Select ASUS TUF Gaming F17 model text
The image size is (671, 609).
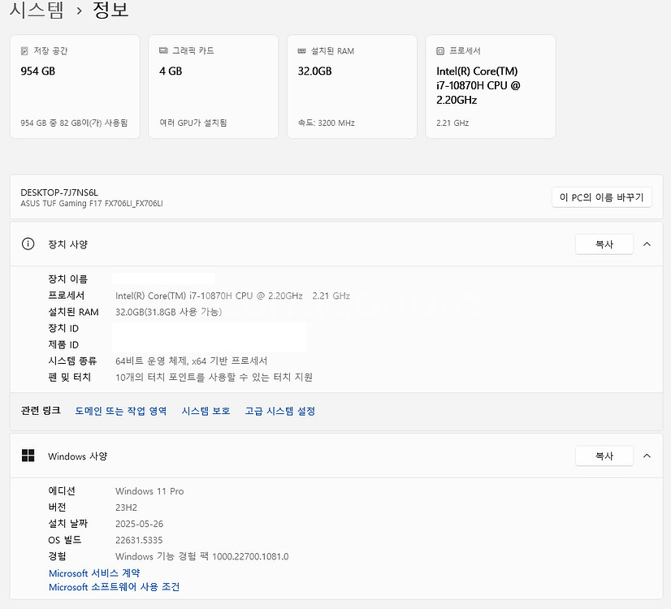click(92, 204)
